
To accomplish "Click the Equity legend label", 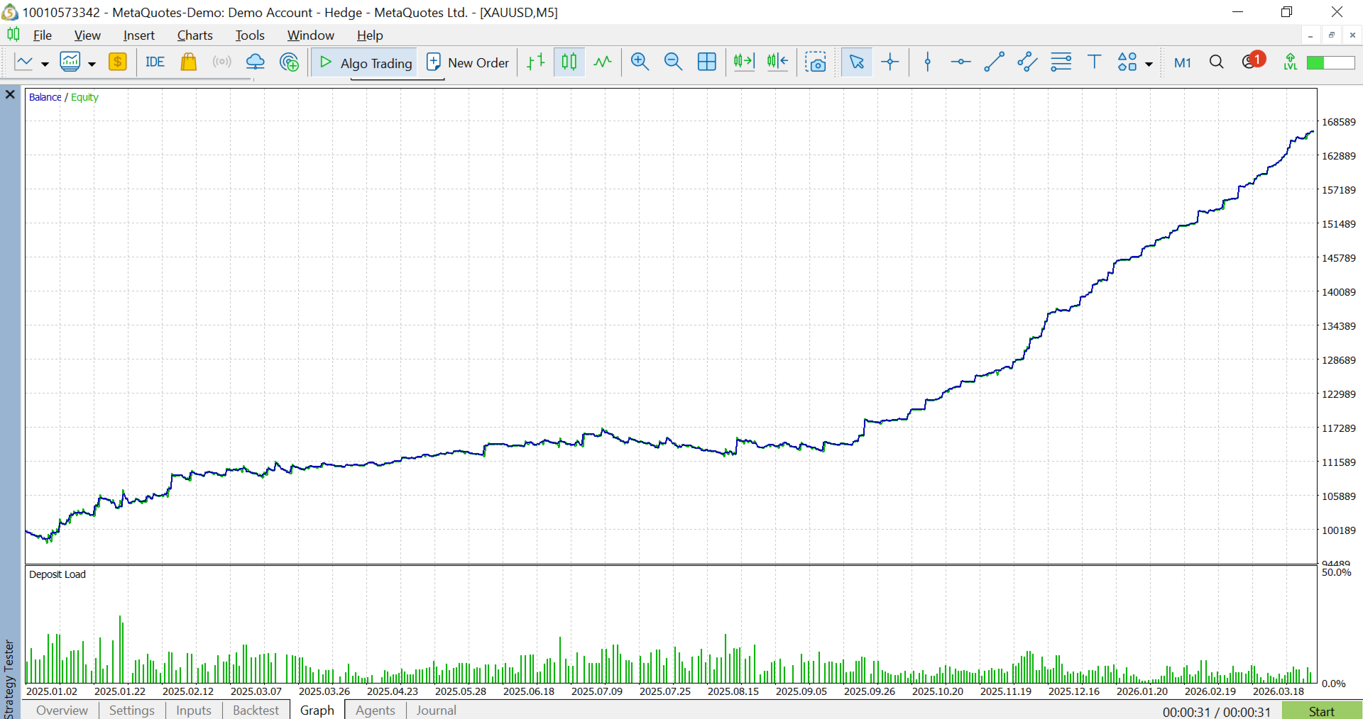I will pyautogui.click(x=84, y=97).
